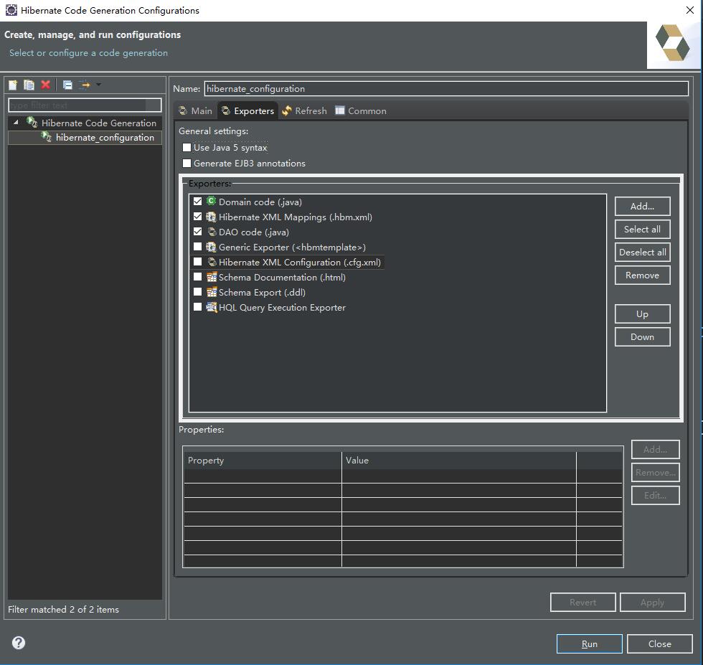Screen dimensions: 703x665
Task: Click the new launch configuration icon
Action: click(x=13, y=85)
